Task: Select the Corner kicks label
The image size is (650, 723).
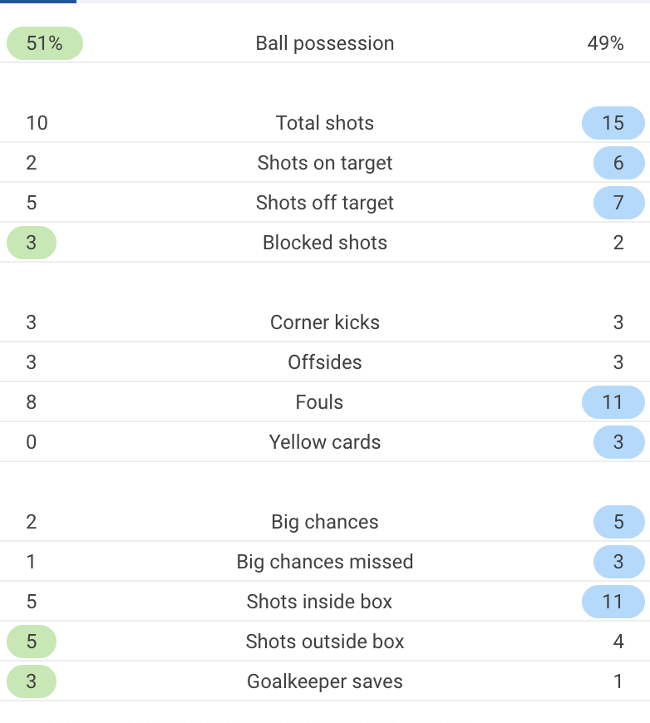Action: (x=325, y=322)
